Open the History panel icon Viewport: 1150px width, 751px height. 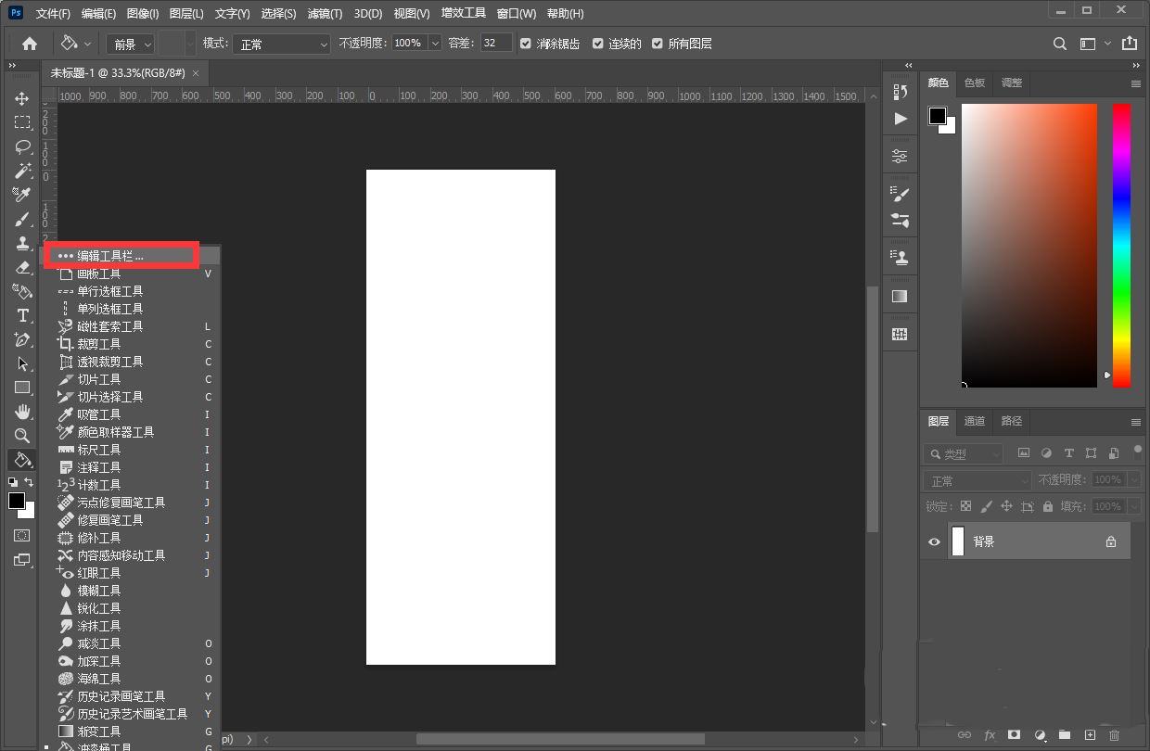[x=900, y=92]
